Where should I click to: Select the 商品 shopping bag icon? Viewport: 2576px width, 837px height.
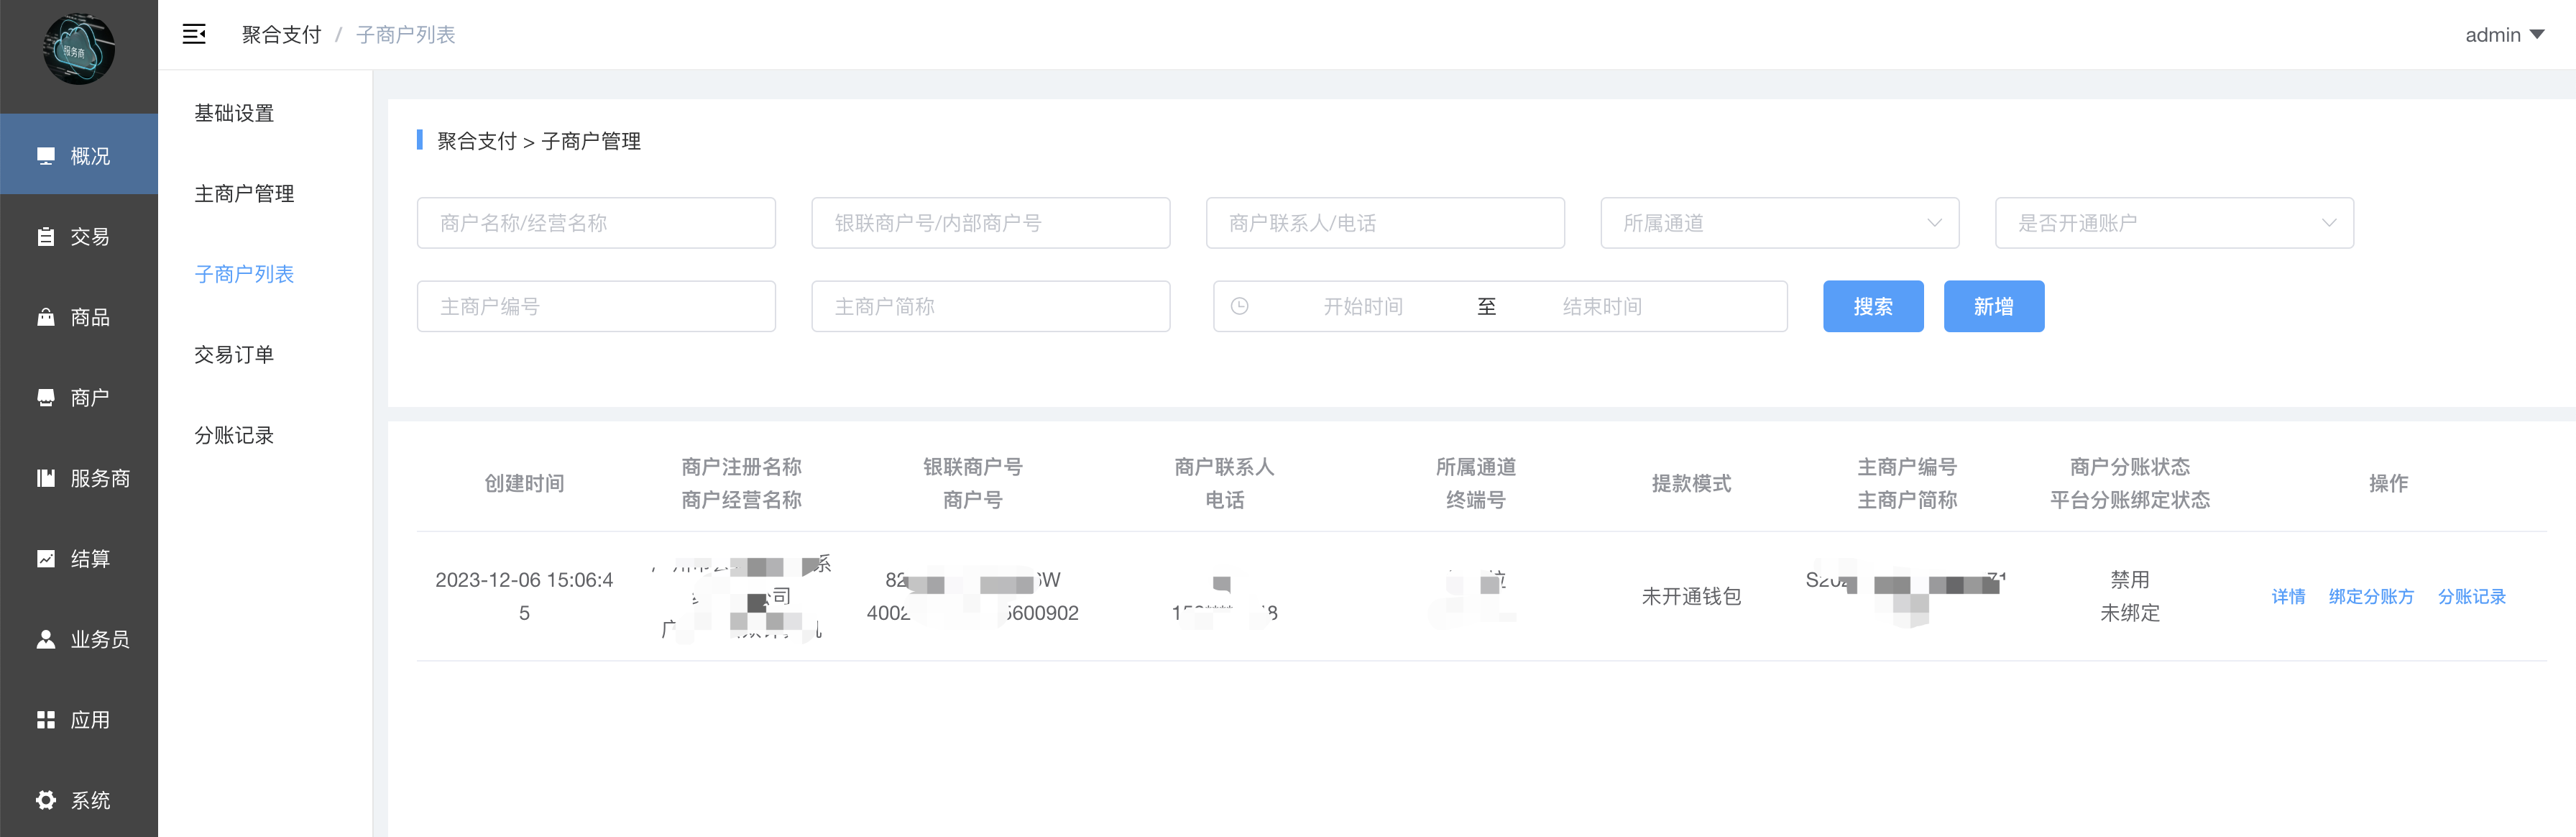pos(46,317)
